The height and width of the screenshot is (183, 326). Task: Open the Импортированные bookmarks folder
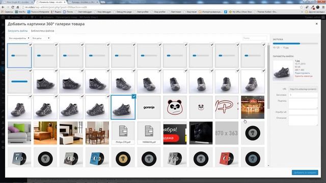click(x=210, y=12)
